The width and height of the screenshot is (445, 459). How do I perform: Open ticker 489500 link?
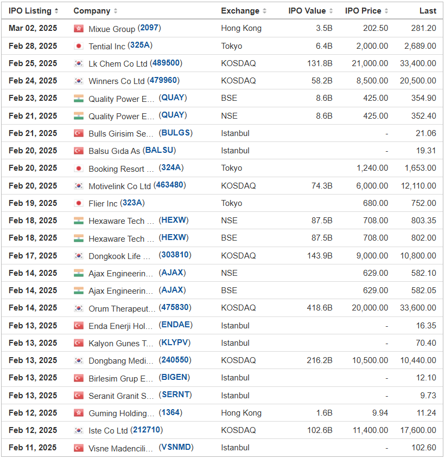(x=166, y=63)
